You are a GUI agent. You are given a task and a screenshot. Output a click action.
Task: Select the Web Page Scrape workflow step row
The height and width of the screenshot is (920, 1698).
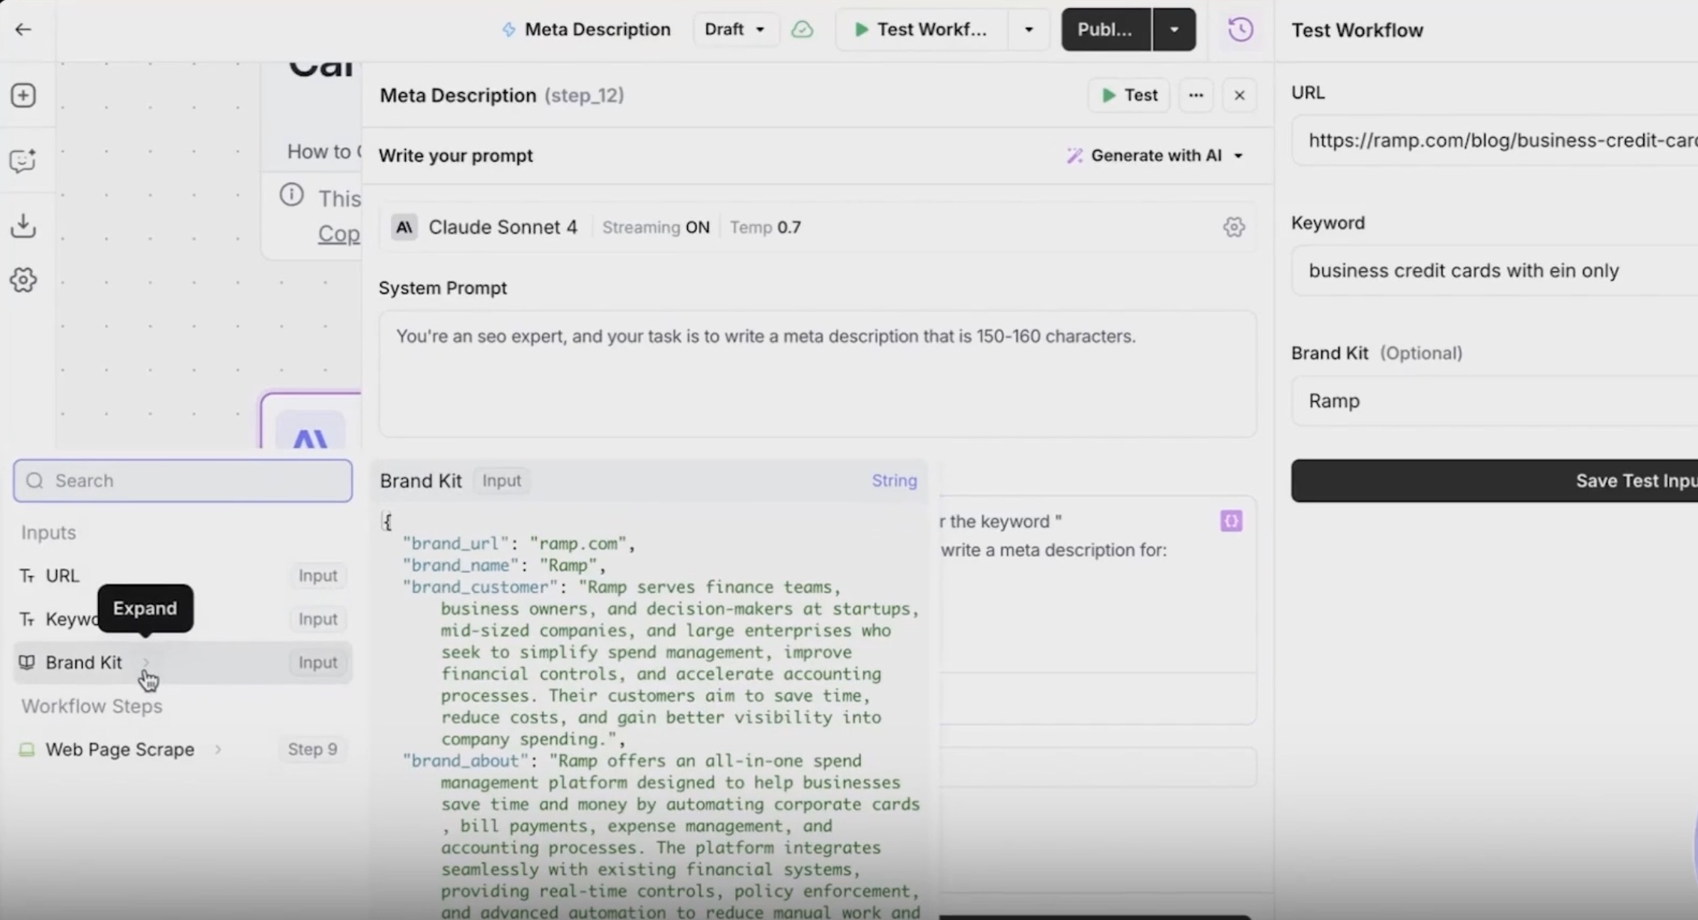coord(183,749)
